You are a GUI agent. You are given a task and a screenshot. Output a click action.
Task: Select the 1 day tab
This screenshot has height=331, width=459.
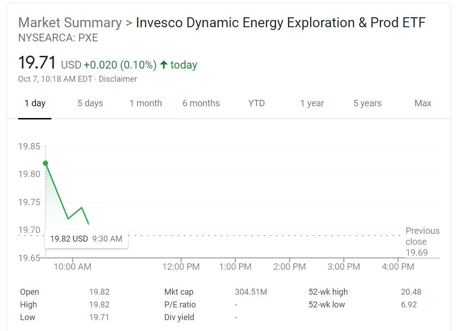pos(35,103)
